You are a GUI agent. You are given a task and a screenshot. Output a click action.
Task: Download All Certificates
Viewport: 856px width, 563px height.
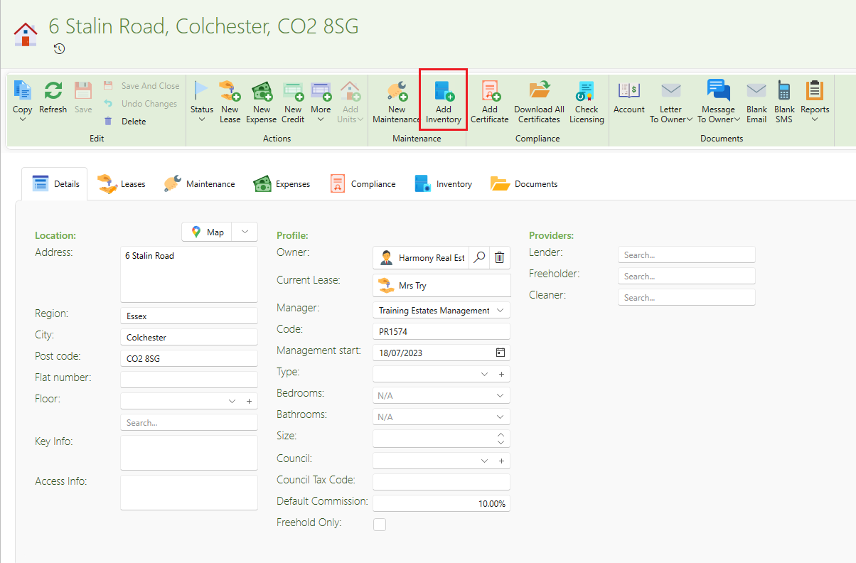coord(540,102)
